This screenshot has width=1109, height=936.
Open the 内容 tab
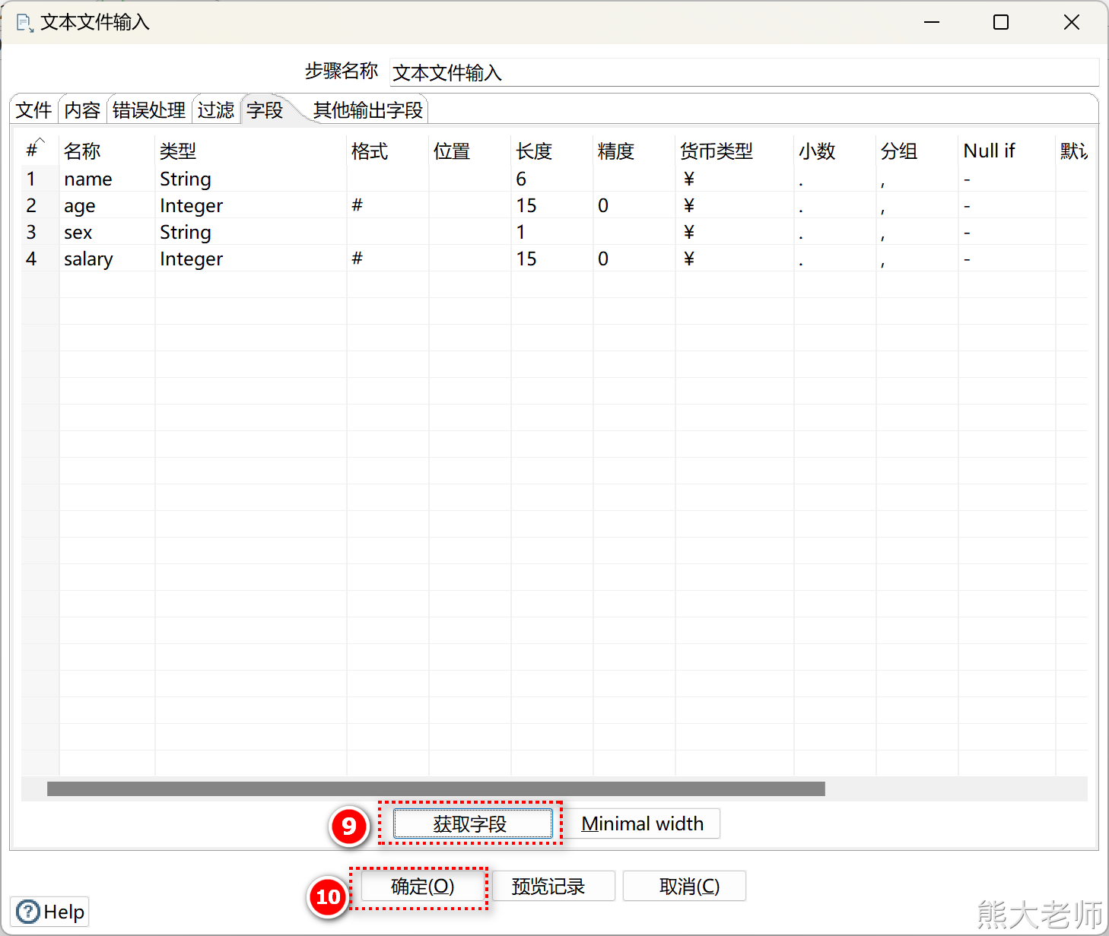point(82,110)
